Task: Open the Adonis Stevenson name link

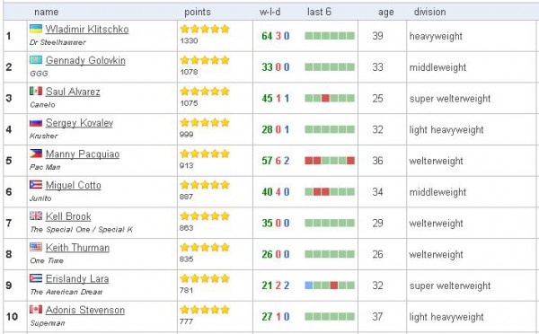Action: click(85, 310)
